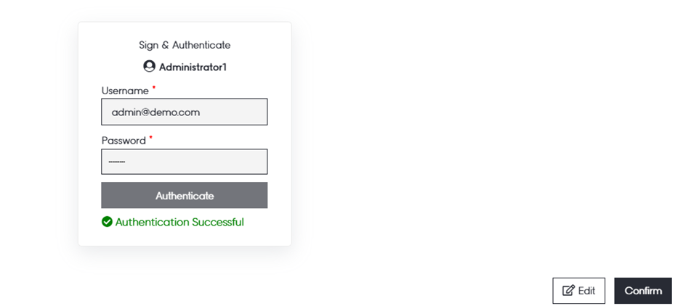The height and width of the screenshot is (306, 683).
Task: Click the right end of the Username box
Action: (x=258, y=112)
